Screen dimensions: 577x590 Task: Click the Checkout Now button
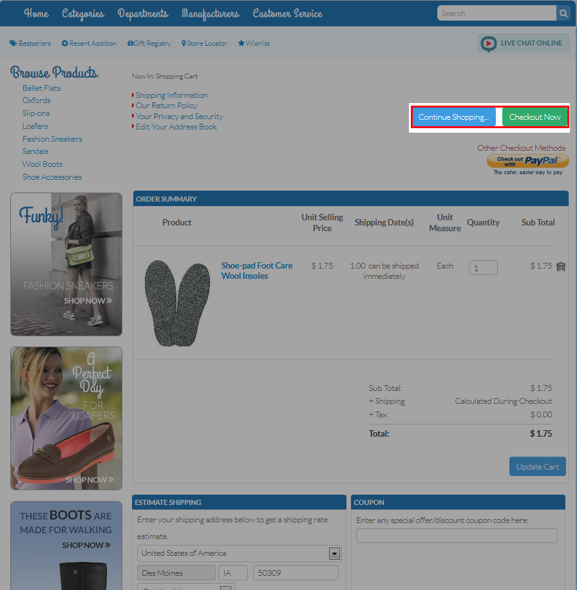(x=534, y=117)
